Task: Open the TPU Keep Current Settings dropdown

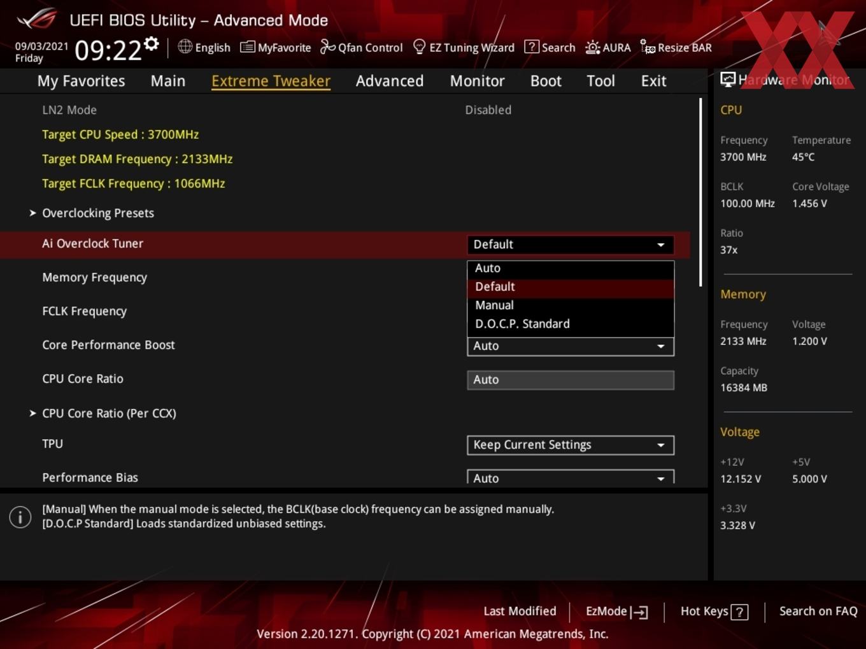Action: (570, 445)
